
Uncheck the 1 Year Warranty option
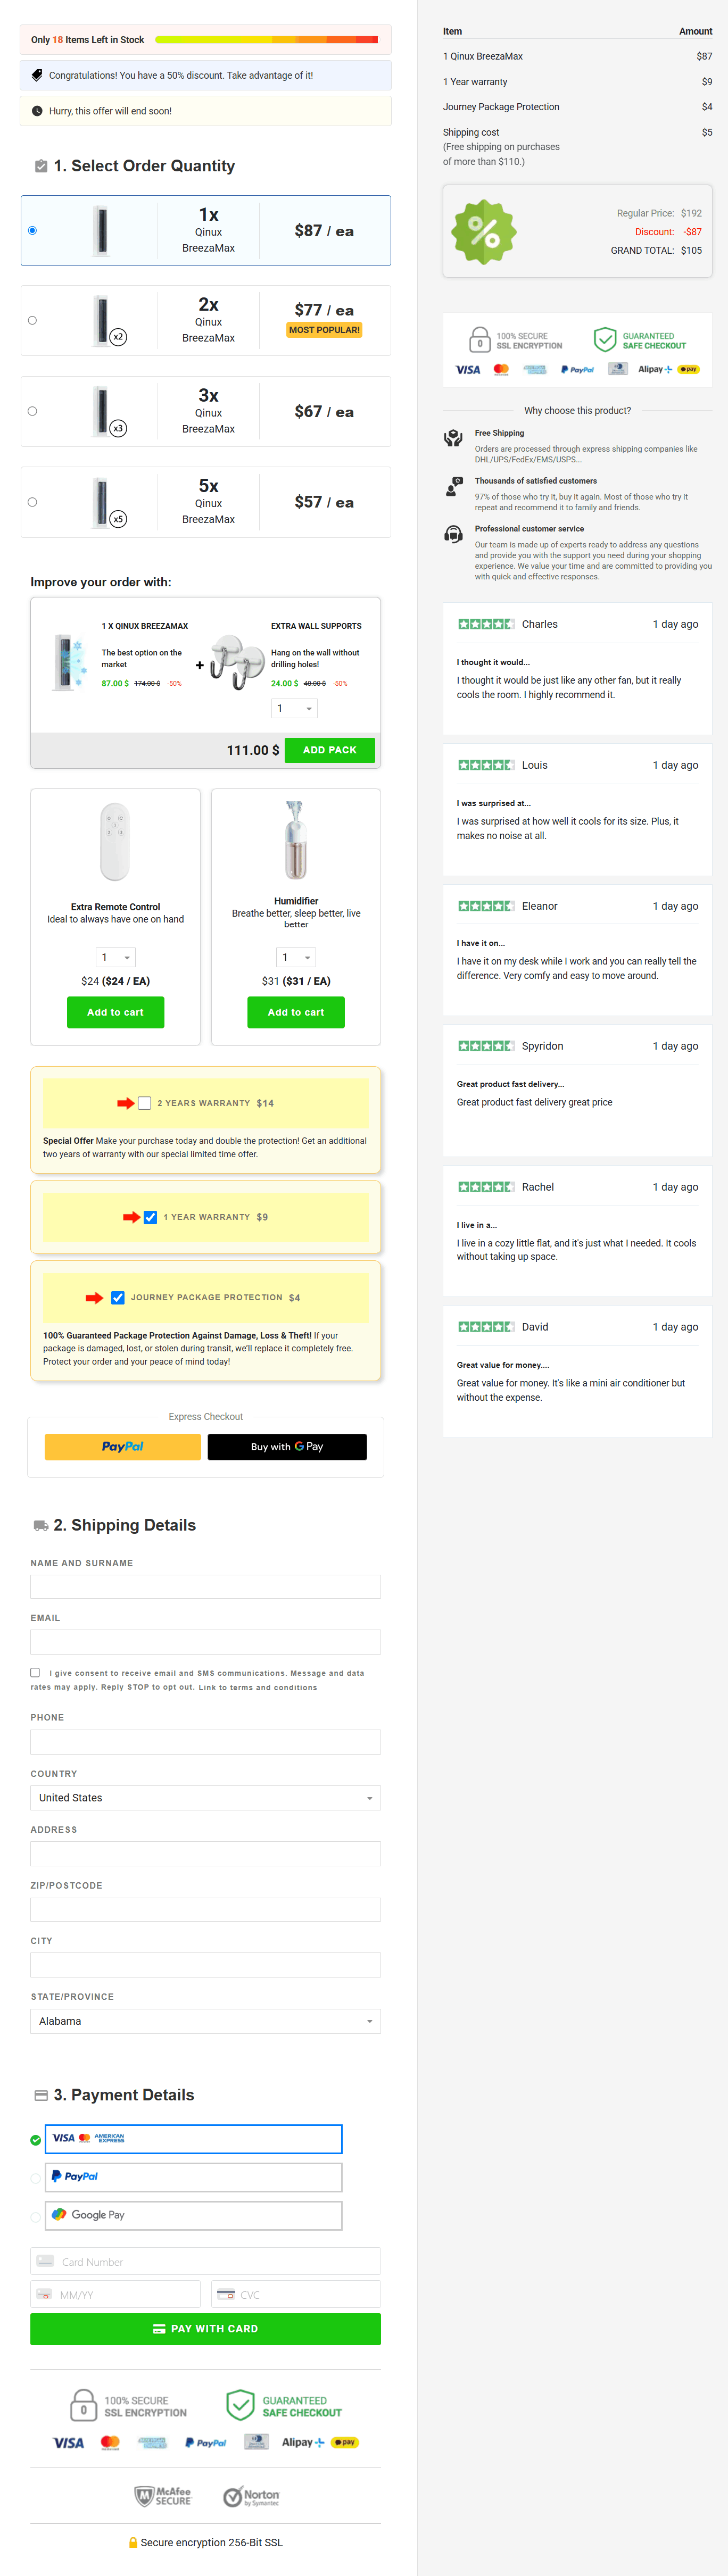click(150, 1217)
